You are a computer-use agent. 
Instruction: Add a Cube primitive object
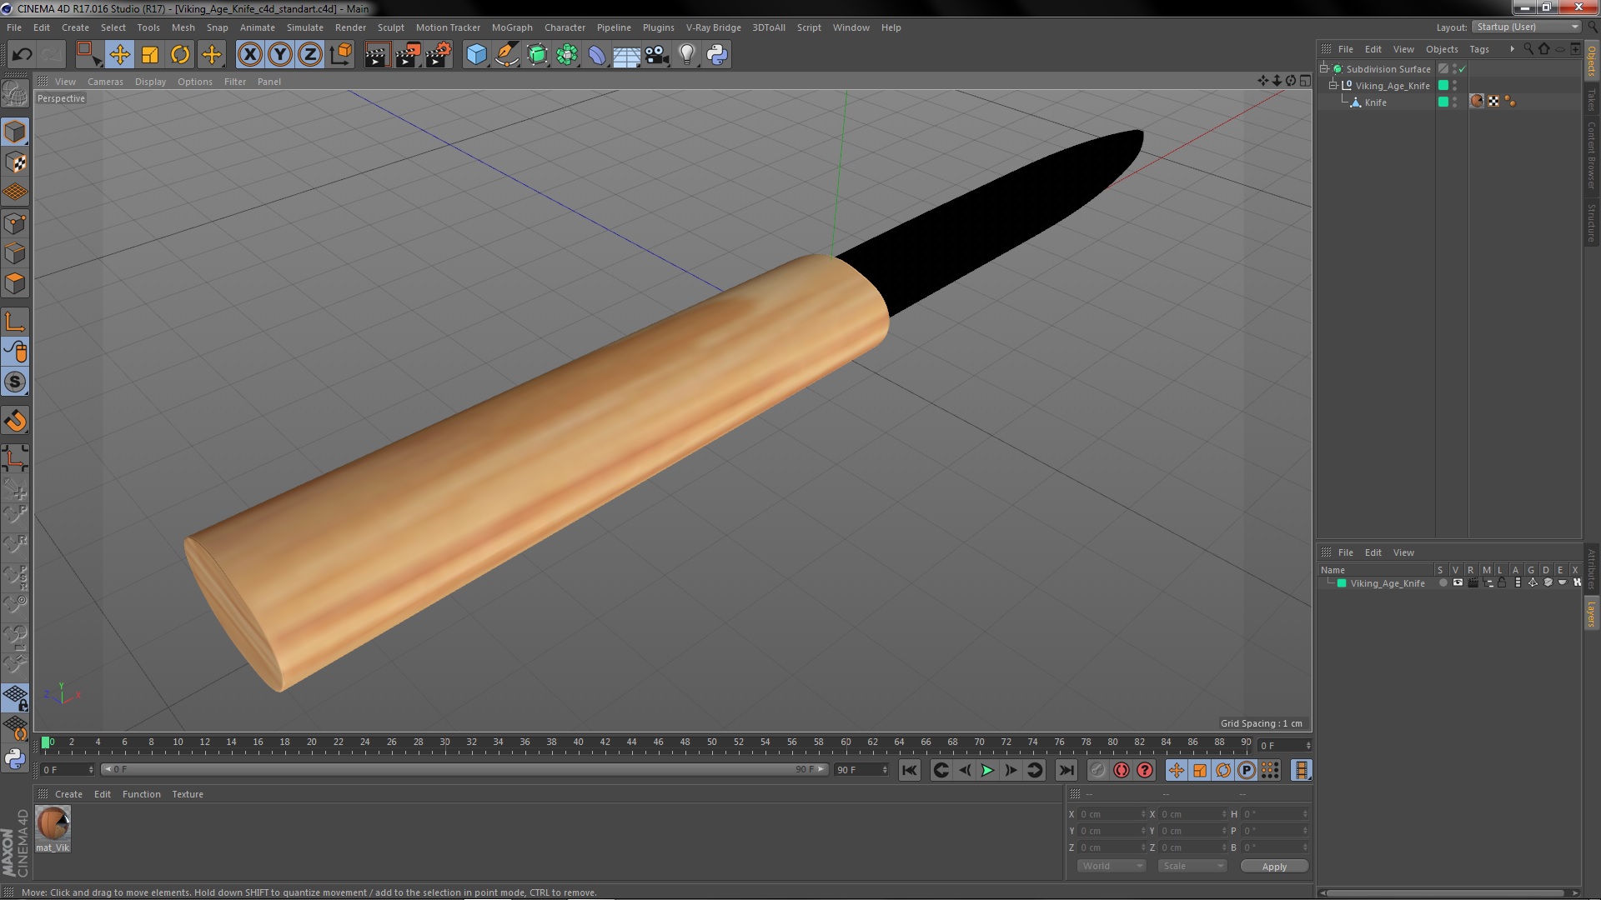coord(476,55)
